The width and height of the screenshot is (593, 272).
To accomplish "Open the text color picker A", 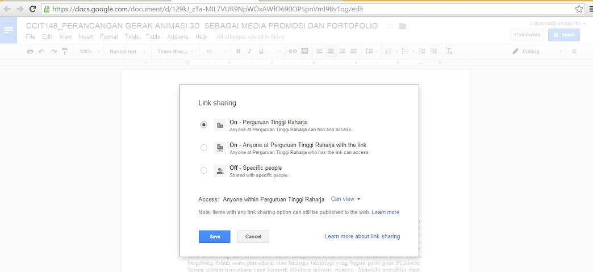I will (x=274, y=52).
